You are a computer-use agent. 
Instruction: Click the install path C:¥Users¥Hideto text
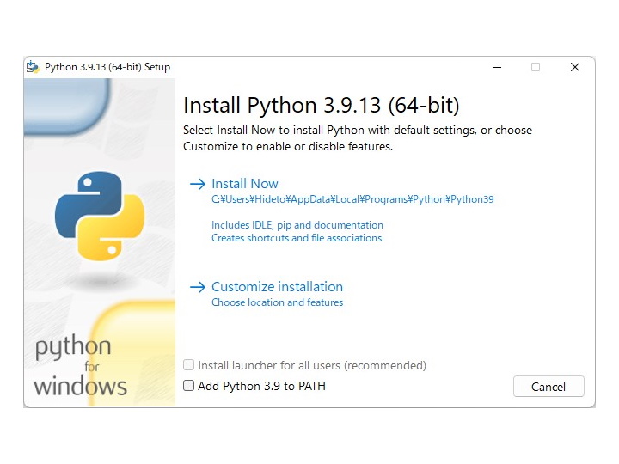[352, 199]
